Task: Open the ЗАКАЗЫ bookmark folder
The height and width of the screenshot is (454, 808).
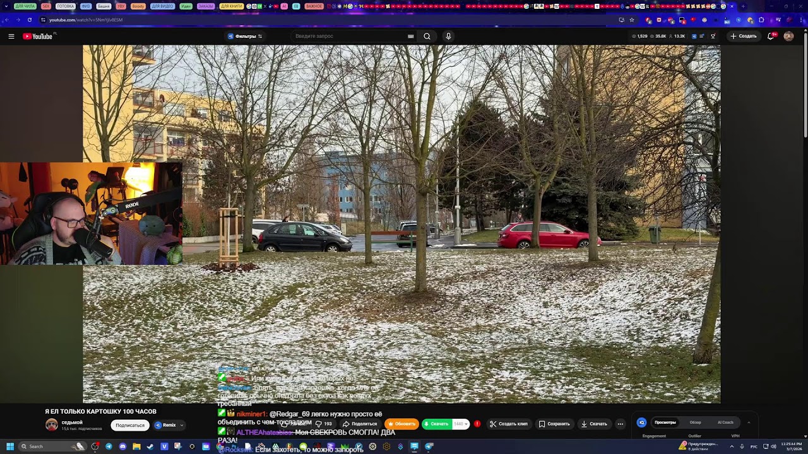Action: pyautogui.click(x=206, y=6)
